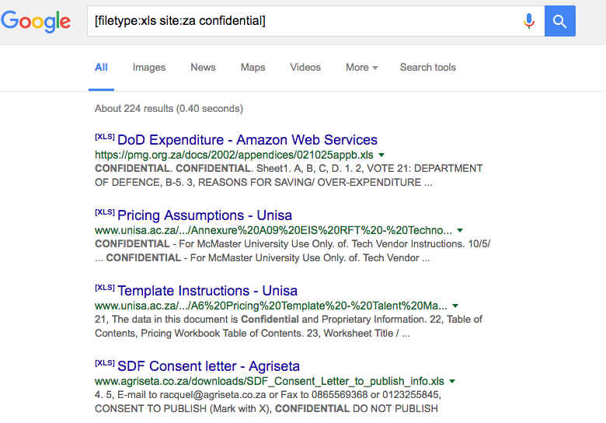Screen dimensions: 606x423
Task: Expand arrow beside agriseta.co.za URL
Action: [452, 381]
